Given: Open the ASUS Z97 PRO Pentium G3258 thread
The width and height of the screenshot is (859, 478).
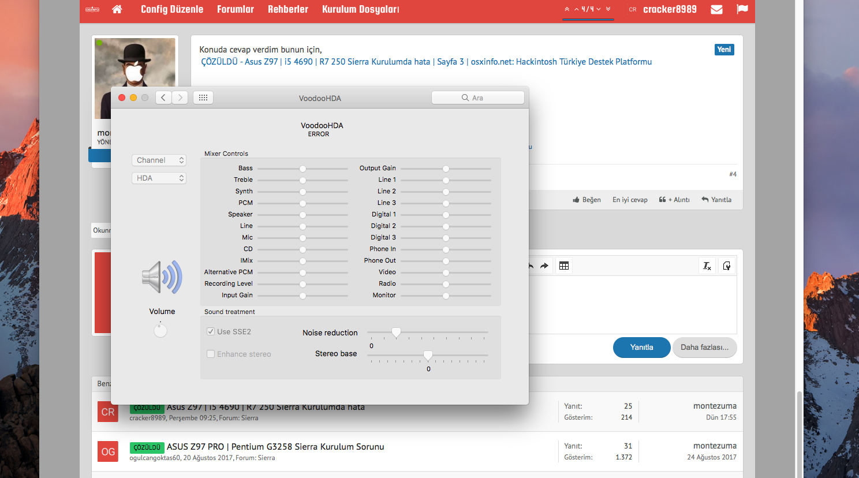Looking at the screenshot, I should coord(275,447).
